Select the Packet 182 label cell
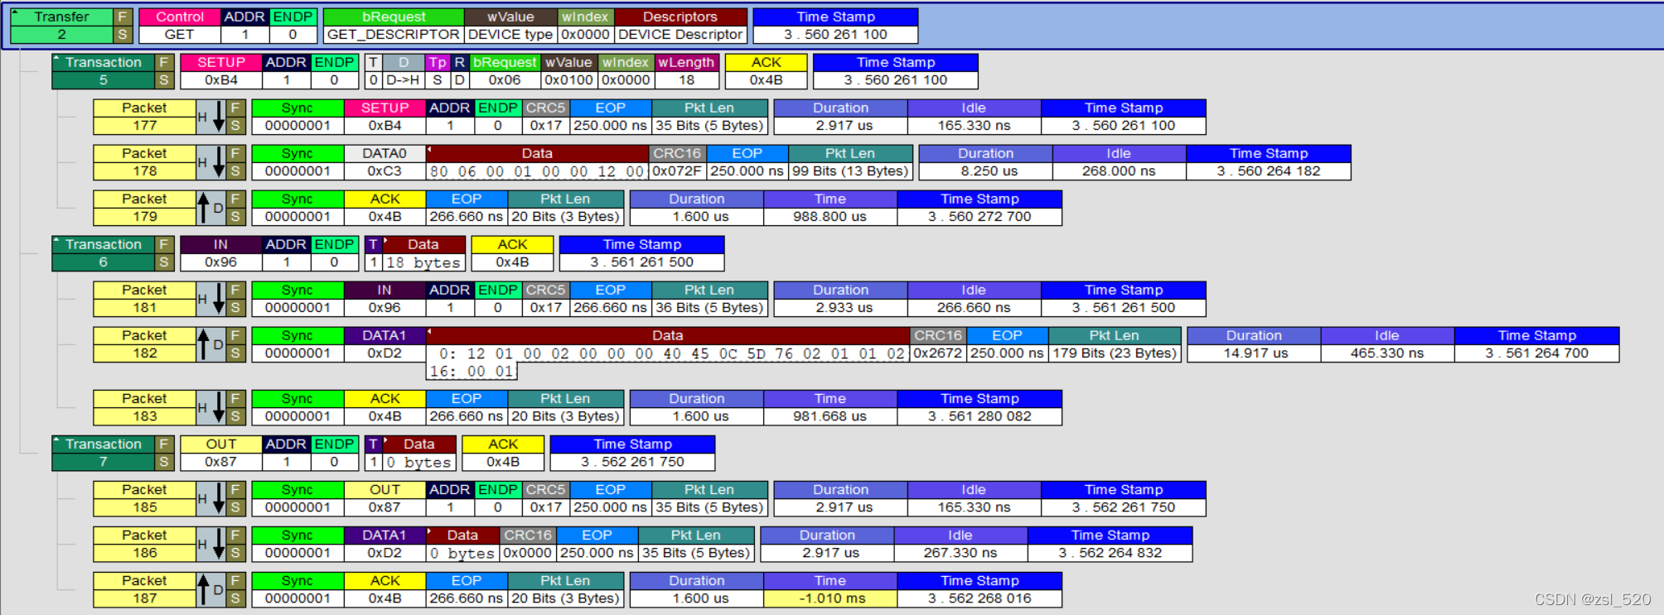 coord(144,344)
